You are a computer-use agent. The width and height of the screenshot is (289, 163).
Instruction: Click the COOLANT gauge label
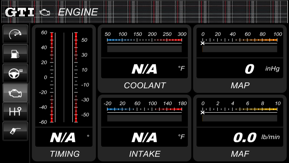pyautogui.click(x=145, y=86)
